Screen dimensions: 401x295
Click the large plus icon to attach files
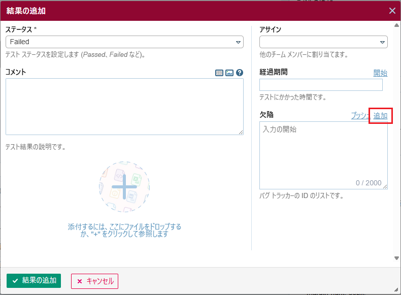point(124,187)
